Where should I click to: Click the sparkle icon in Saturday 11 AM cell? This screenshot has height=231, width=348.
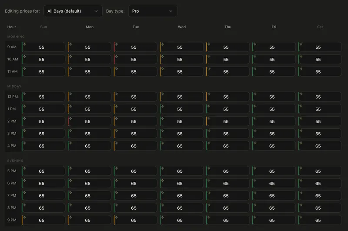coord(301,69)
